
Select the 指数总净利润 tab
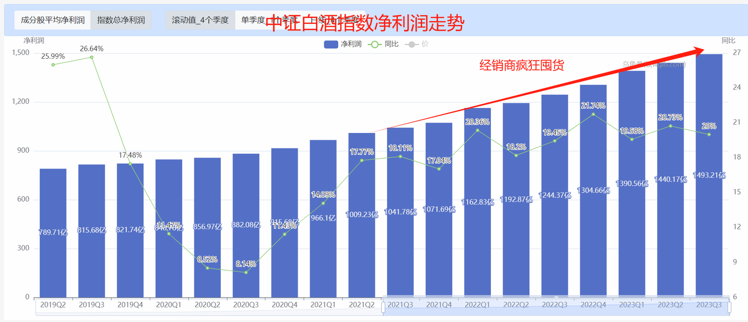(121, 20)
